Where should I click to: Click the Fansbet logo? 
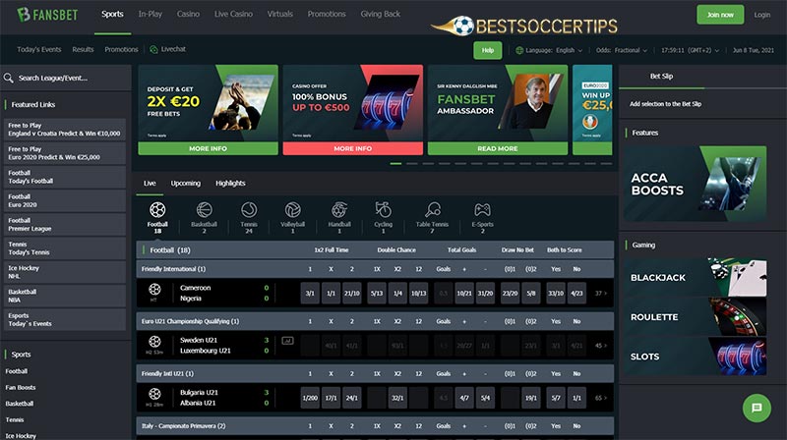[x=47, y=15]
